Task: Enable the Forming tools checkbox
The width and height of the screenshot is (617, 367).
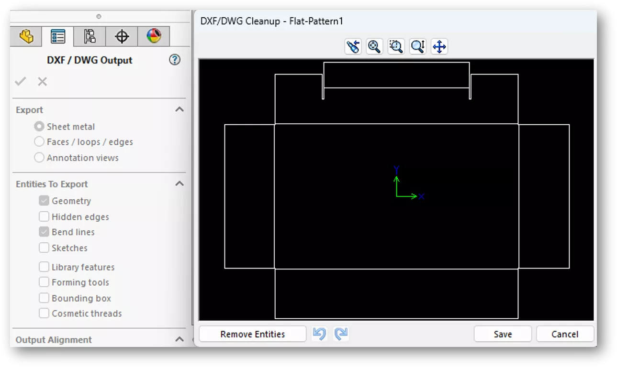Action: point(44,282)
